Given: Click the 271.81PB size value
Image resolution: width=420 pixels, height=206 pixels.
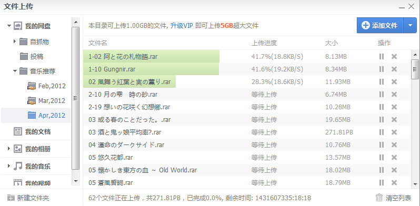Looking at the screenshot, I should tap(339, 132).
